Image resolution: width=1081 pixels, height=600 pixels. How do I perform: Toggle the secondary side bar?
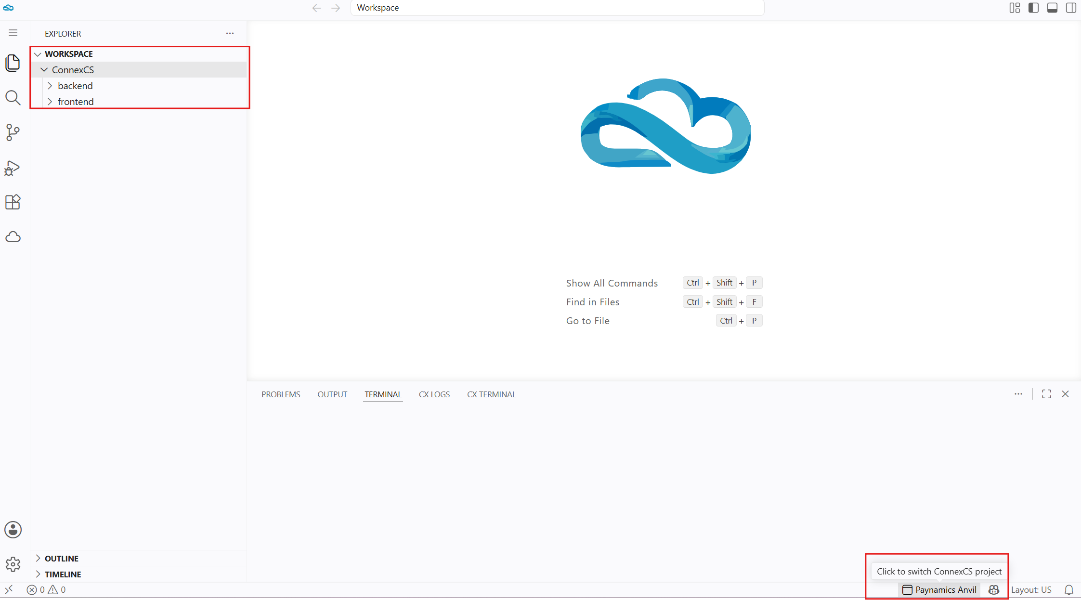click(x=1071, y=8)
